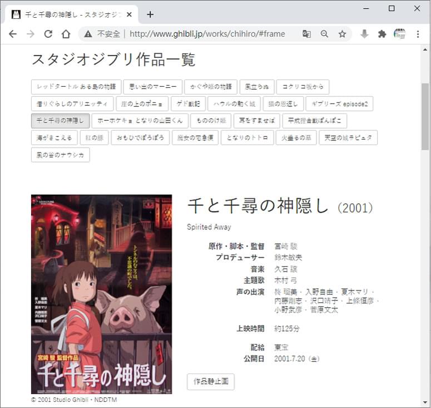Choose ハウルの動く城 button

click(x=234, y=104)
